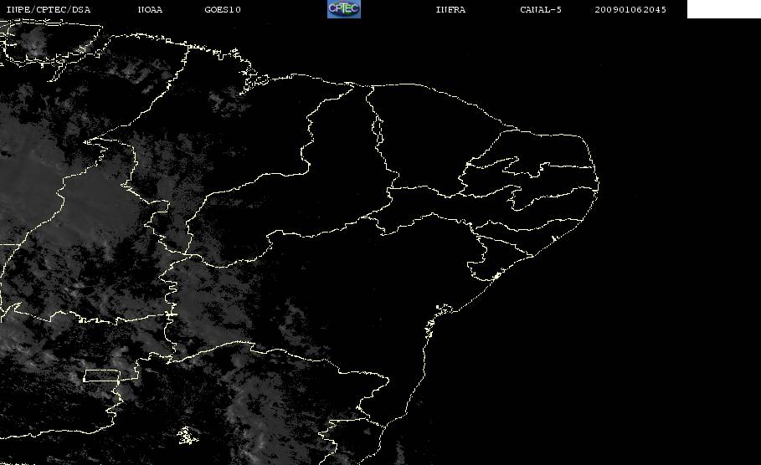Click the CPTEC logo in the header
This screenshot has width=761, height=465.
coord(343,9)
